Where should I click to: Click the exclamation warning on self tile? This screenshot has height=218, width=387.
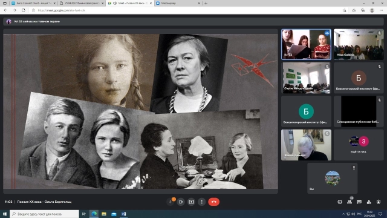[354, 168]
